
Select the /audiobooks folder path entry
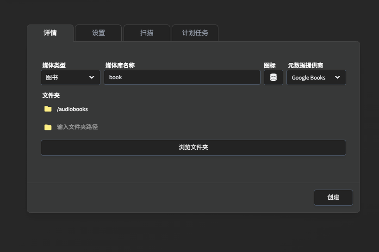click(72, 109)
